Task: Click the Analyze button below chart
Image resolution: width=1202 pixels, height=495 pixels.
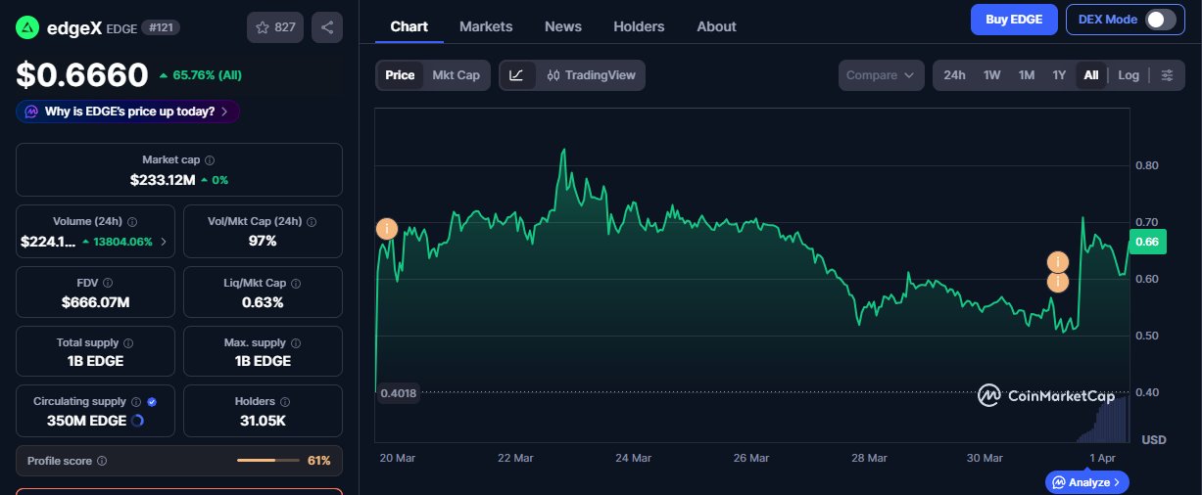Action: point(1087,482)
